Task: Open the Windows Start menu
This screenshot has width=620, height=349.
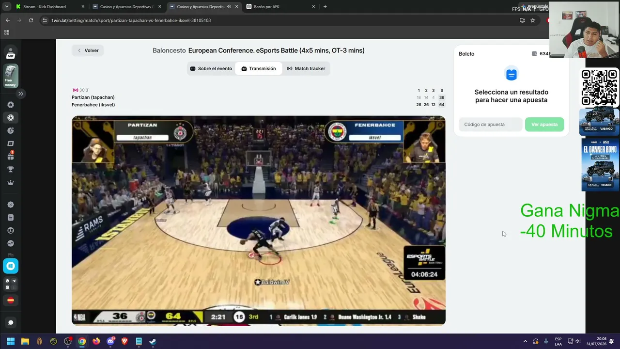Action: pos(11,341)
